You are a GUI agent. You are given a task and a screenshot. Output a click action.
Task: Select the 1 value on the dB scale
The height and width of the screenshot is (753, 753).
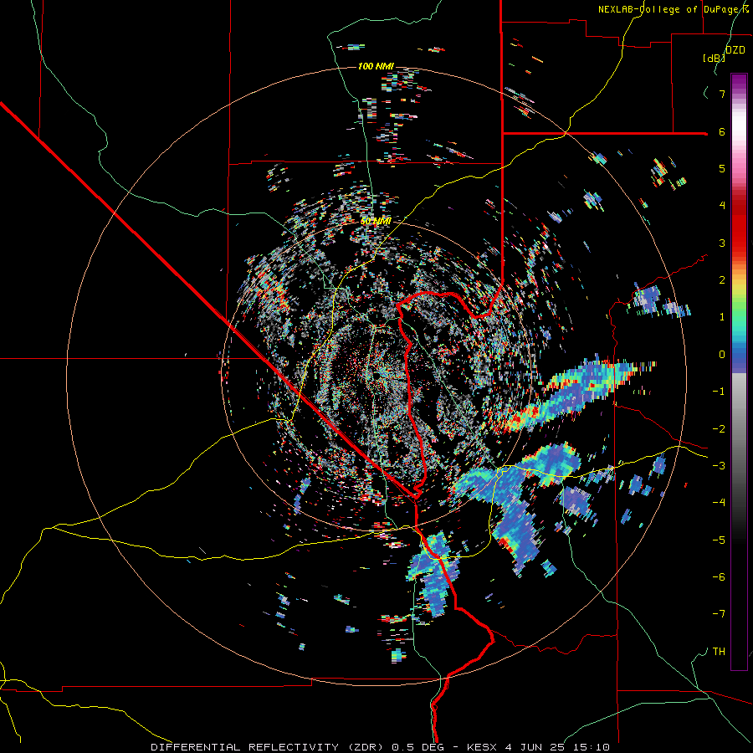coord(722,317)
